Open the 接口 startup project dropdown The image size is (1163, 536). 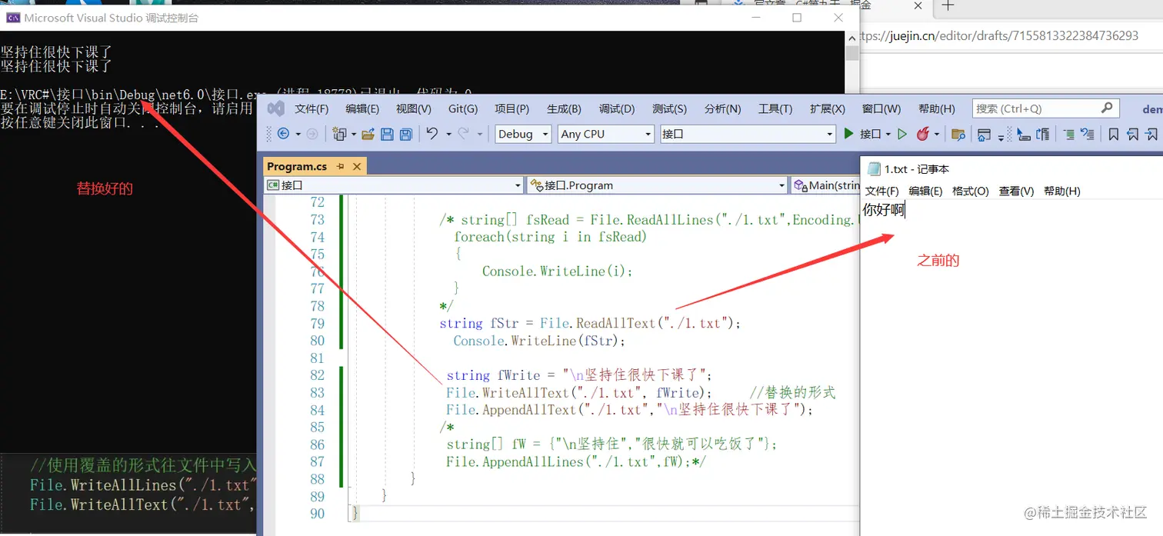click(x=748, y=134)
